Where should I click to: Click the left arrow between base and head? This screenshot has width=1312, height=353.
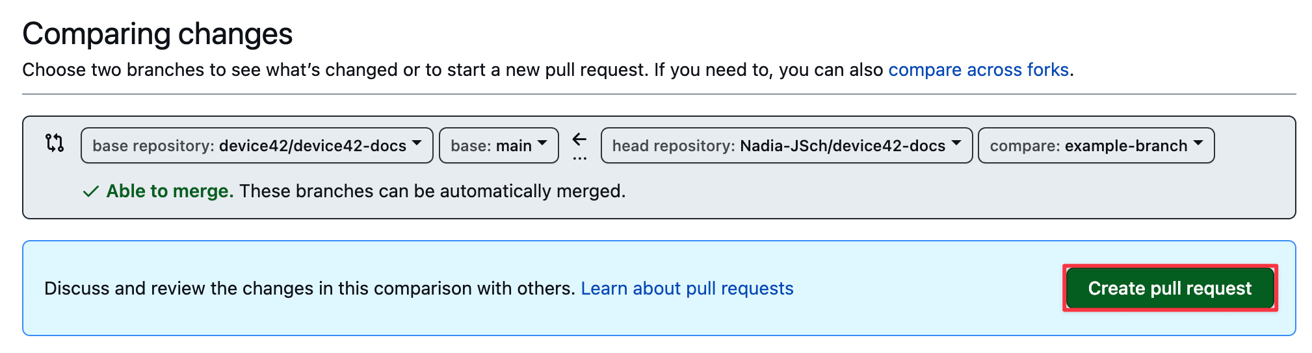(579, 139)
